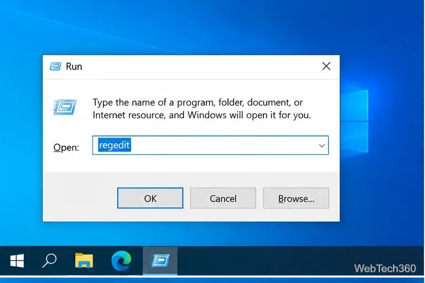Image resolution: width=425 pixels, height=283 pixels.
Task: Click the "Open:" label
Action: (66, 148)
